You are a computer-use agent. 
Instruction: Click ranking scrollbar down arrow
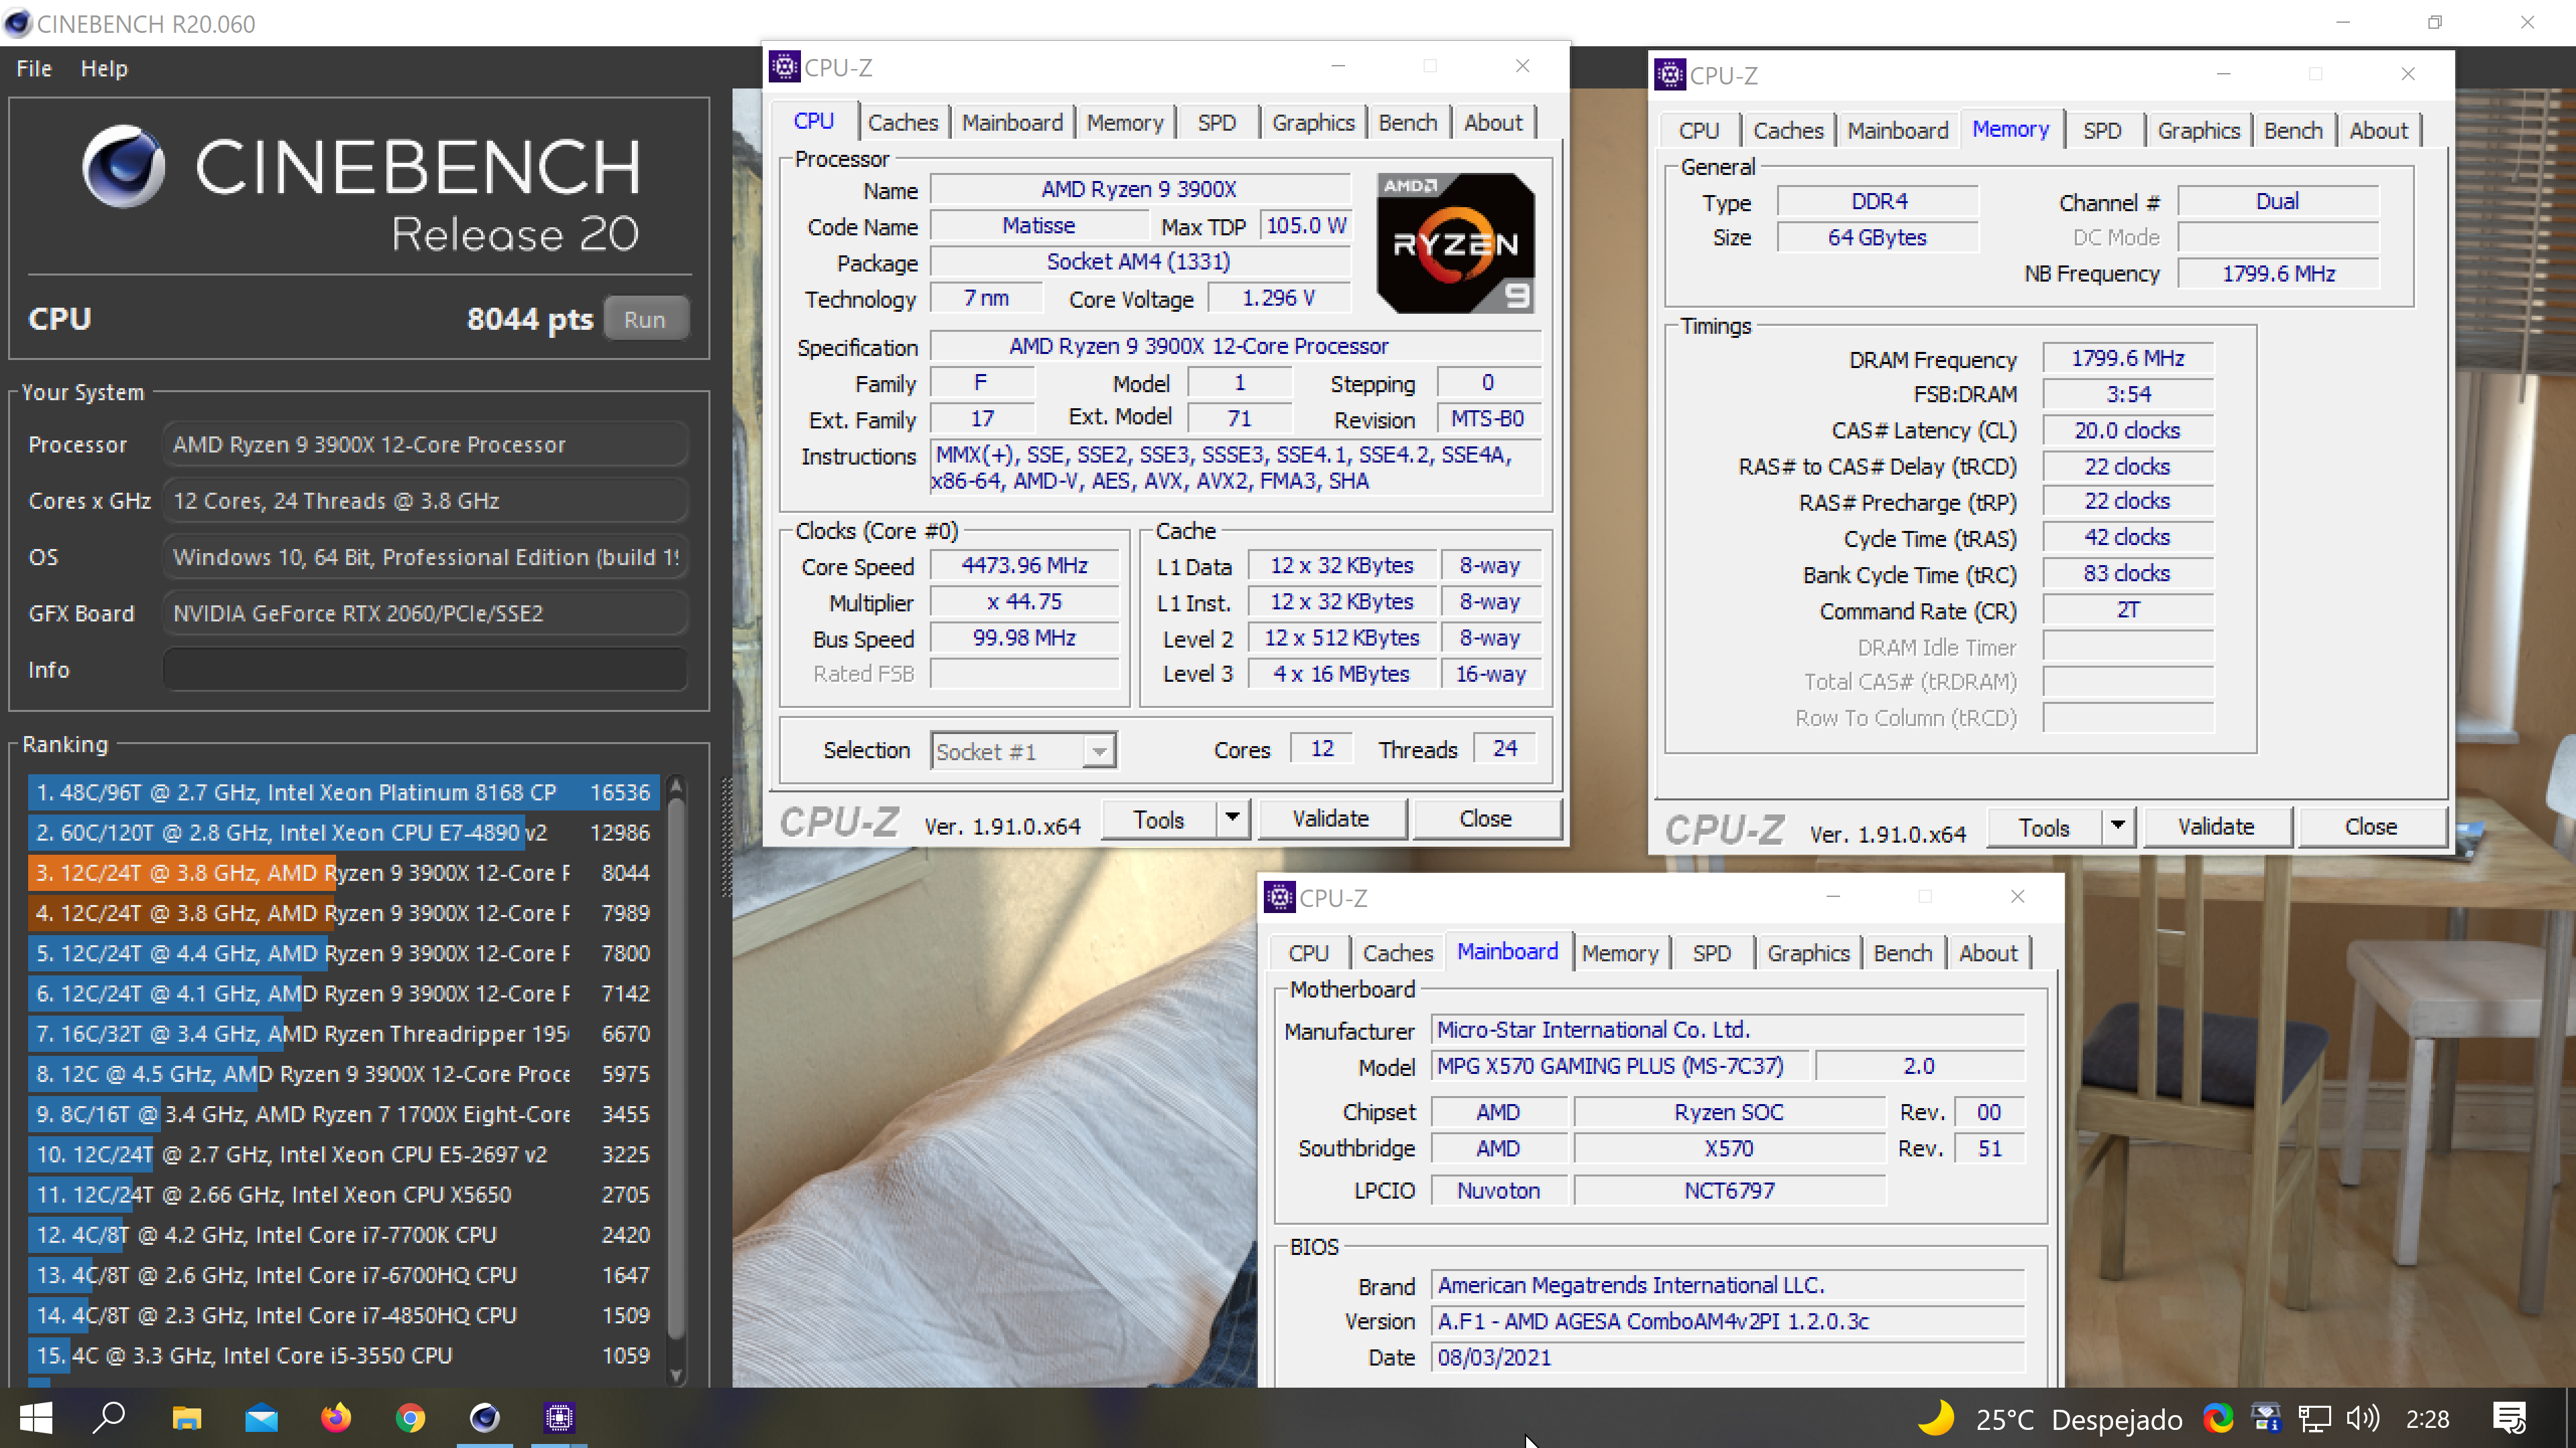677,1375
